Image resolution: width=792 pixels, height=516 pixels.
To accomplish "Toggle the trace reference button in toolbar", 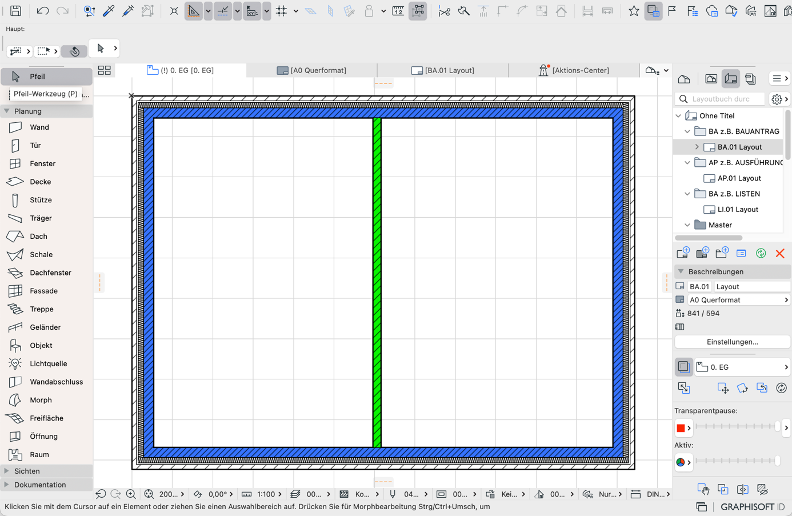I will 653,11.
